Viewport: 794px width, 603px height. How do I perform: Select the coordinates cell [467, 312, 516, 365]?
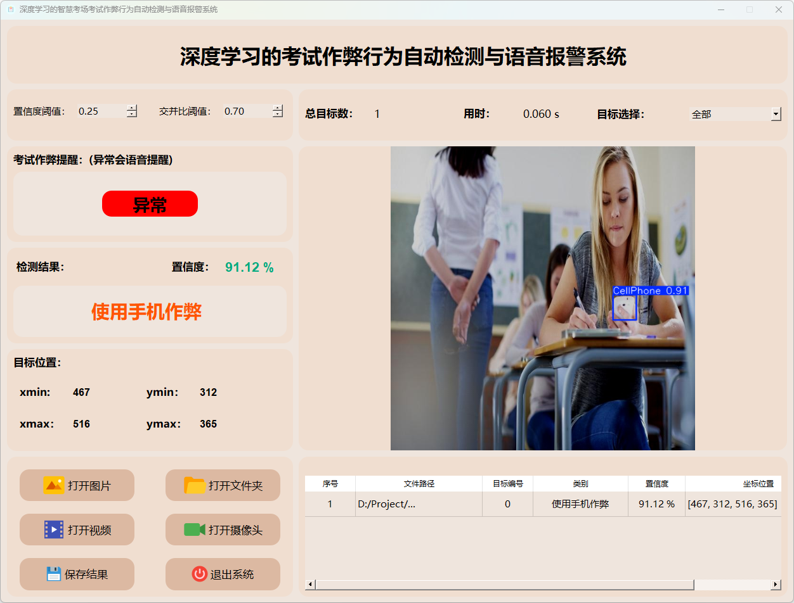click(733, 504)
